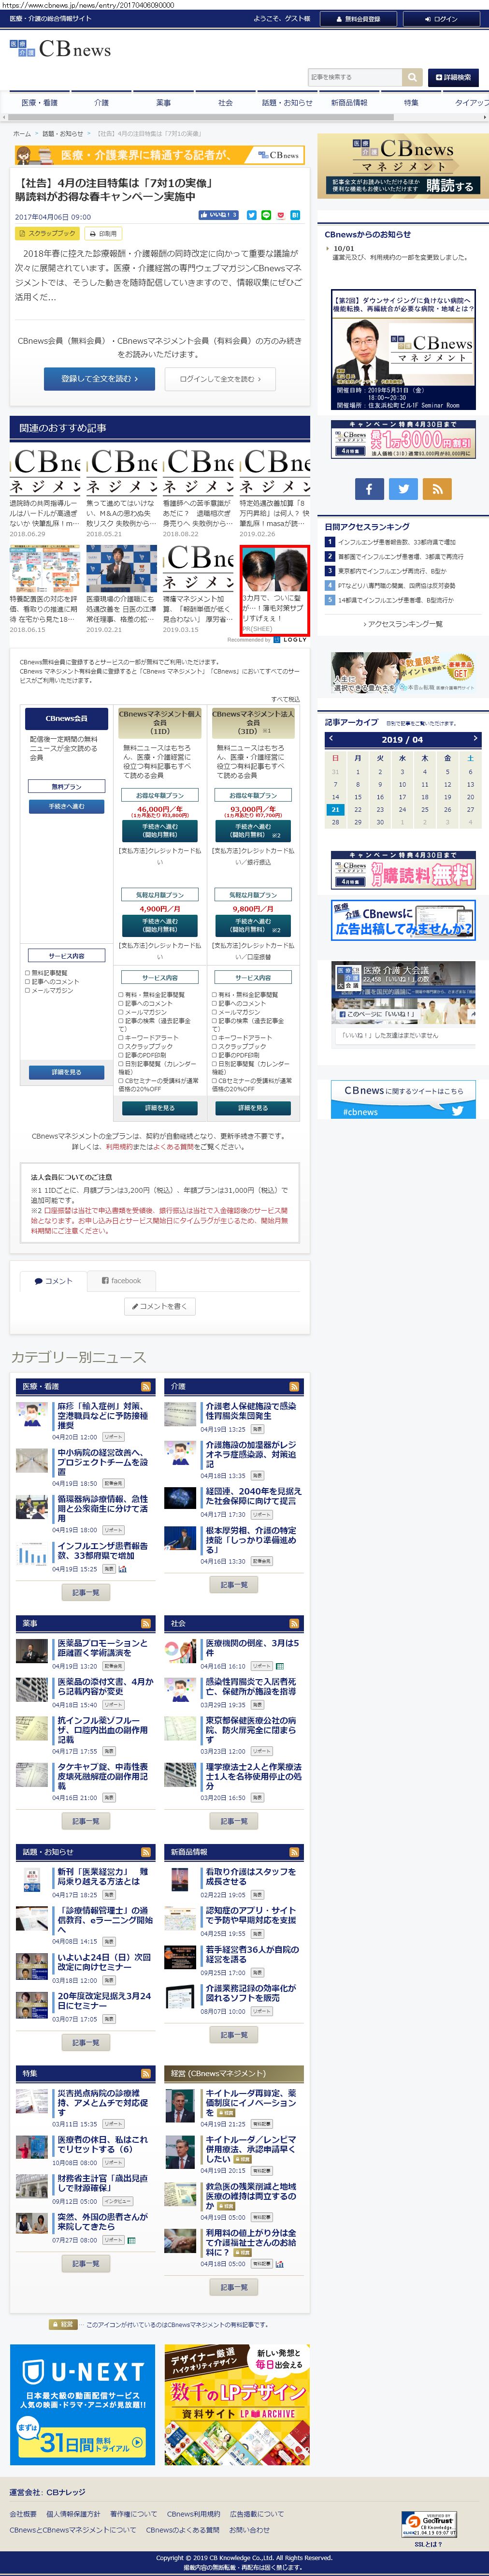Switch to the コメント tab

(x=53, y=1281)
